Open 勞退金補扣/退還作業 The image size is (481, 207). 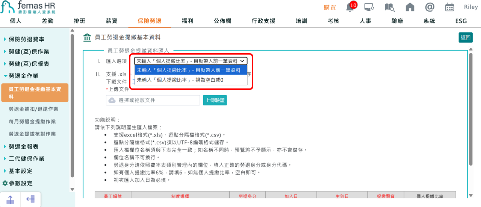point(33,109)
